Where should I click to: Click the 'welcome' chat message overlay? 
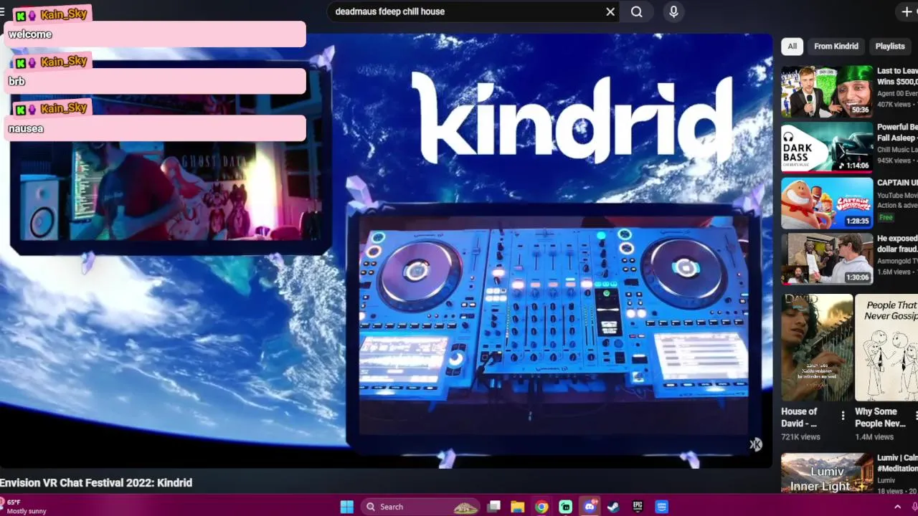(156, 34)
